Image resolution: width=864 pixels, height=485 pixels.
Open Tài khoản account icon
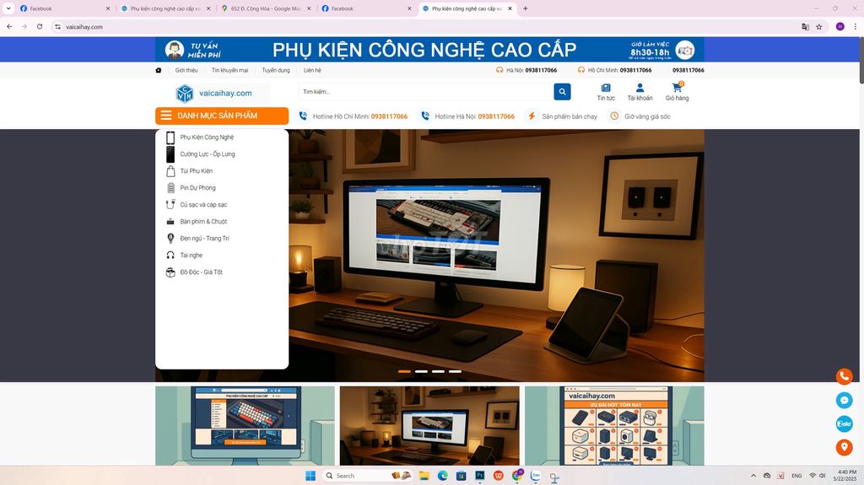(640, 92)
